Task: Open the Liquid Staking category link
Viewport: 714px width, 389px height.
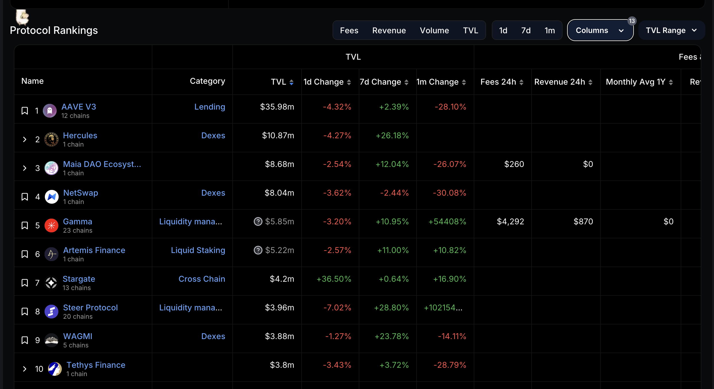Action: [198, 250]
